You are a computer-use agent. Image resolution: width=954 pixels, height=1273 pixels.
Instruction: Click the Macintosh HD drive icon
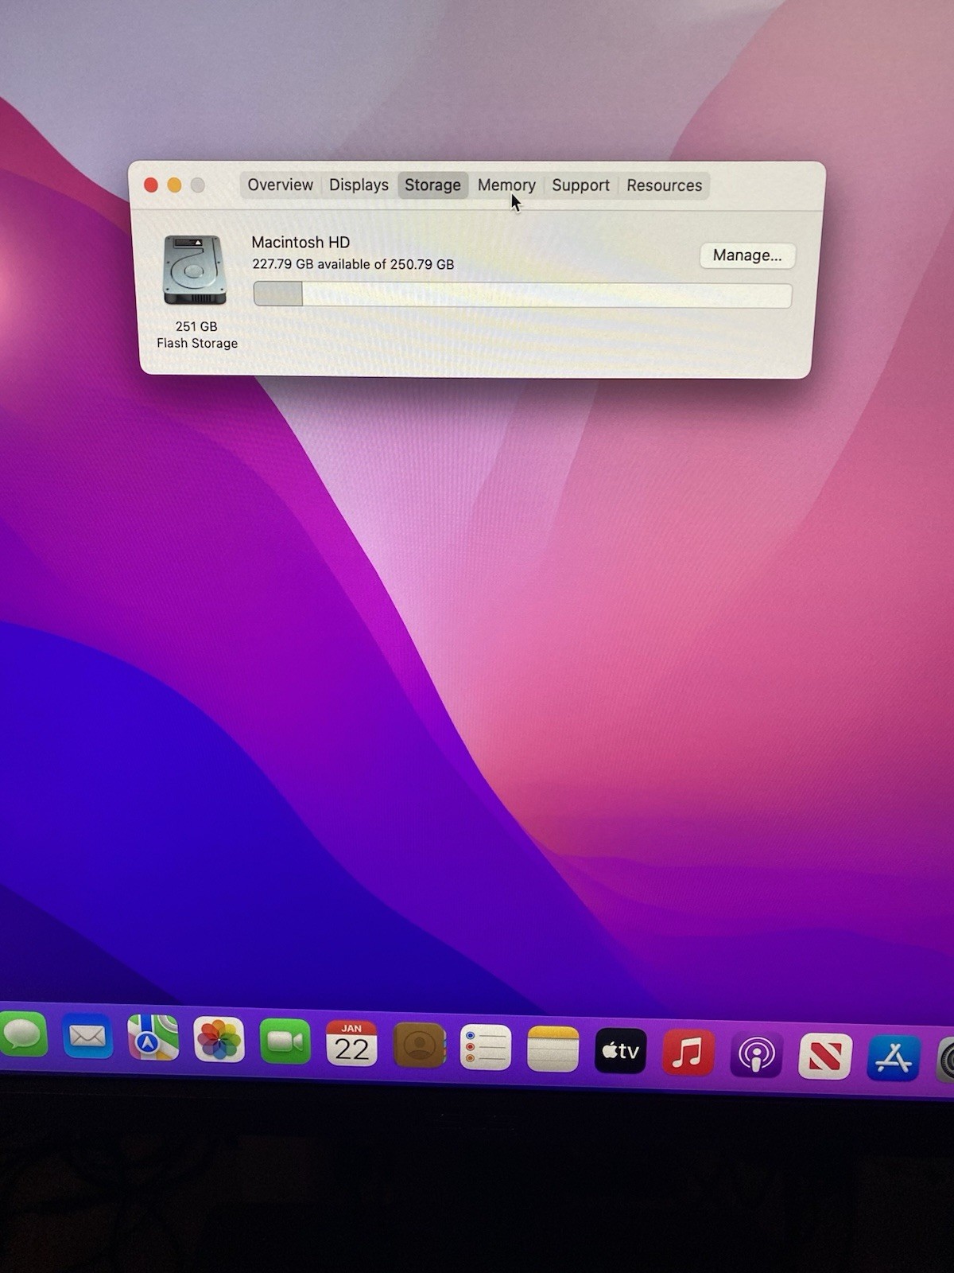point(195,270)
